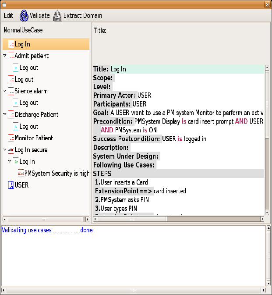Select PMSystem Security is high tree item
Screen dimensions: 272x295
click(x=57, y=173)
